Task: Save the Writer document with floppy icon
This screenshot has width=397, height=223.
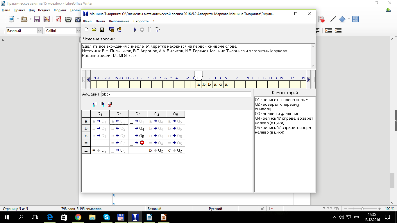Action: (x=37, y=19)
